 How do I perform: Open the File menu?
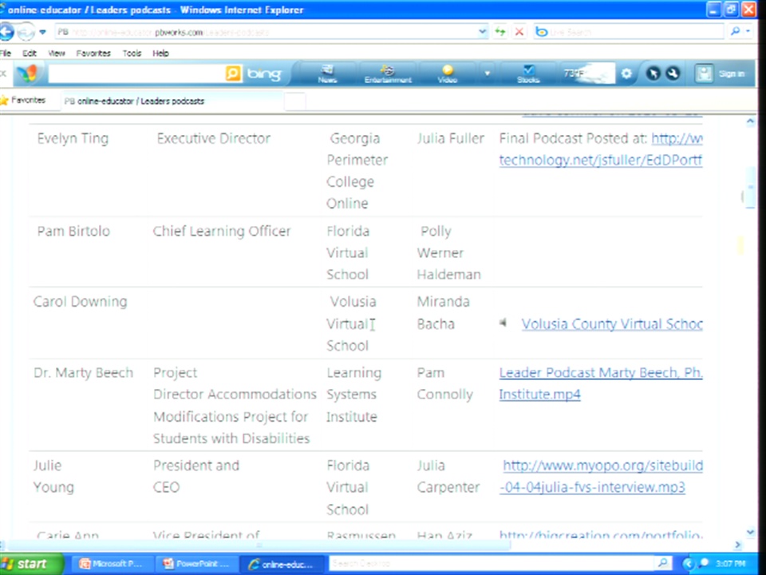(6, 54)
